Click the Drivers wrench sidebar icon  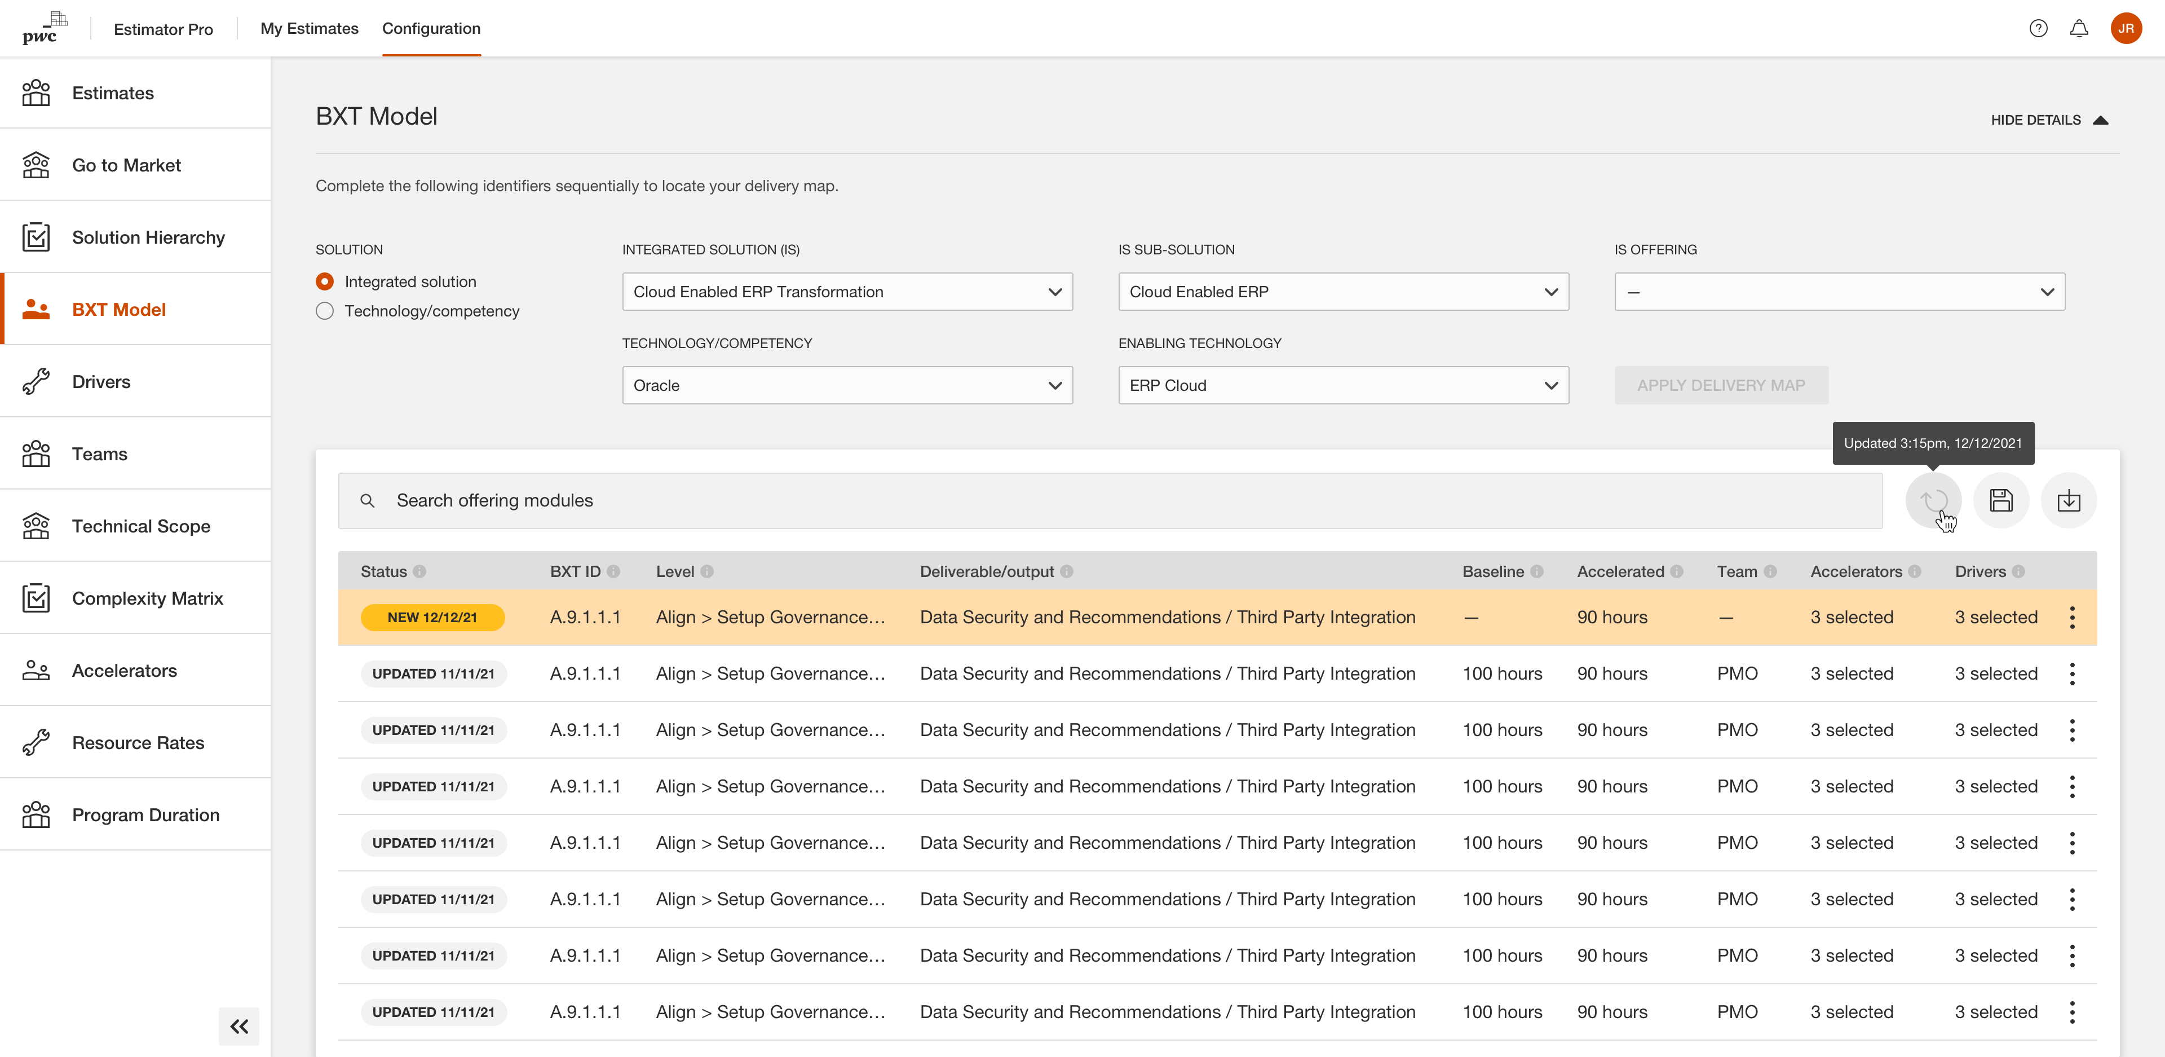pos(36,382)
